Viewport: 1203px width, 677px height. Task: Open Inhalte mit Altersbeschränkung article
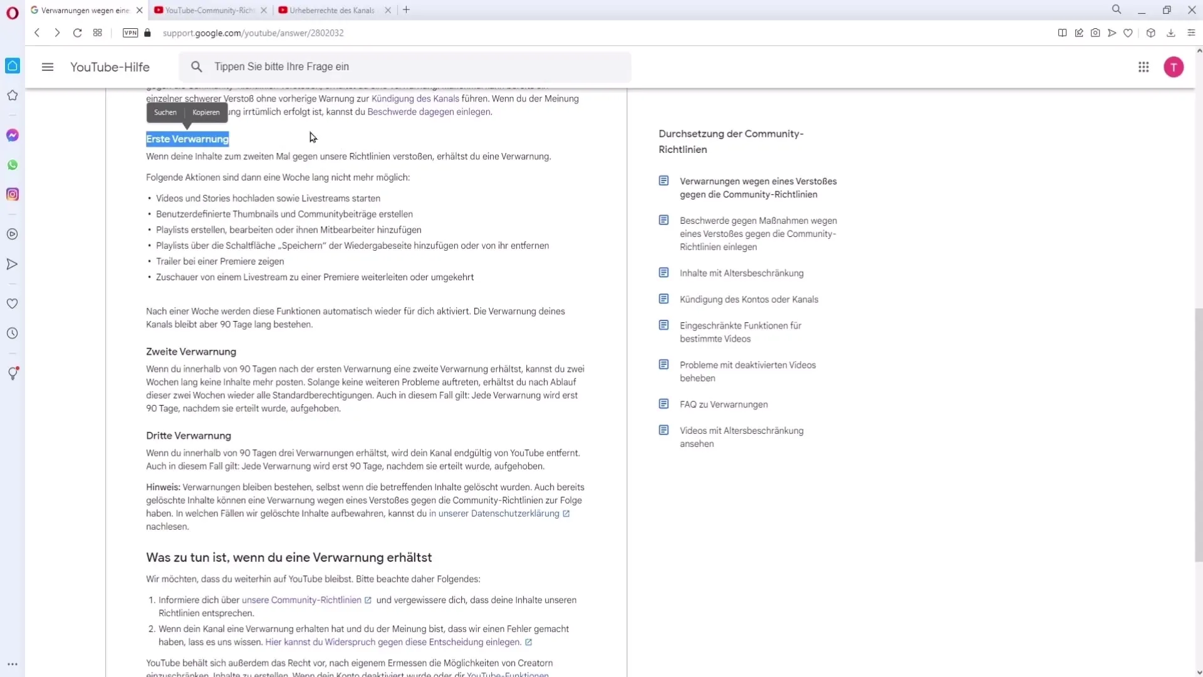pos(741,273)
